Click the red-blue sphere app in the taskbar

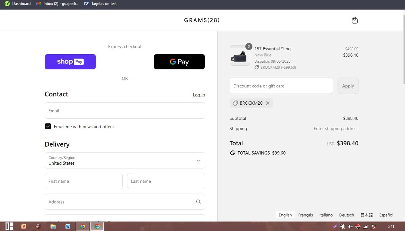coord(38,226)
